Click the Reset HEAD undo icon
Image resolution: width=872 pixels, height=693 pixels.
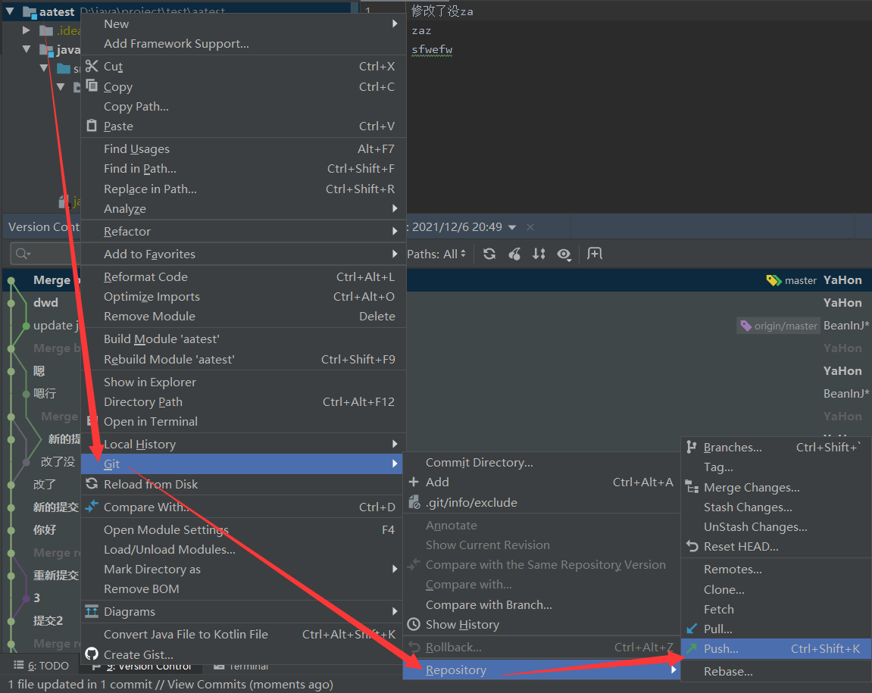[692, 546]
